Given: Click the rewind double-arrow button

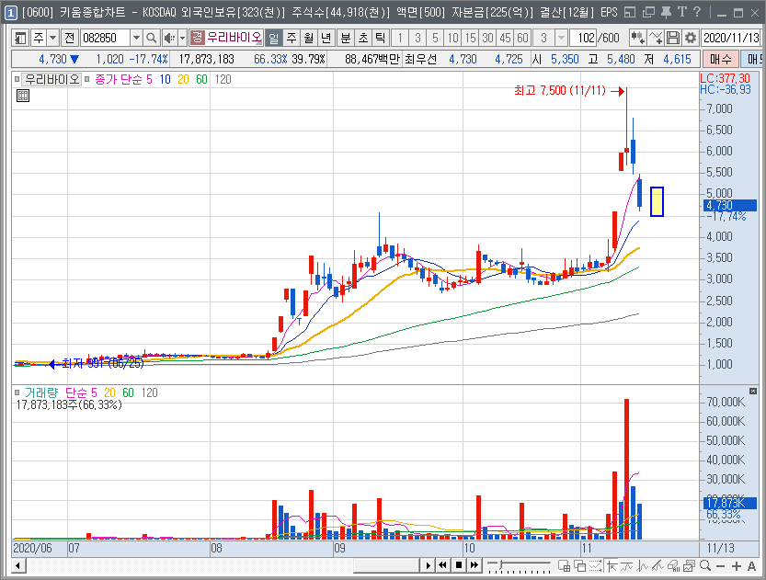Looking at the screenshot, I should [x=442, y=565].
